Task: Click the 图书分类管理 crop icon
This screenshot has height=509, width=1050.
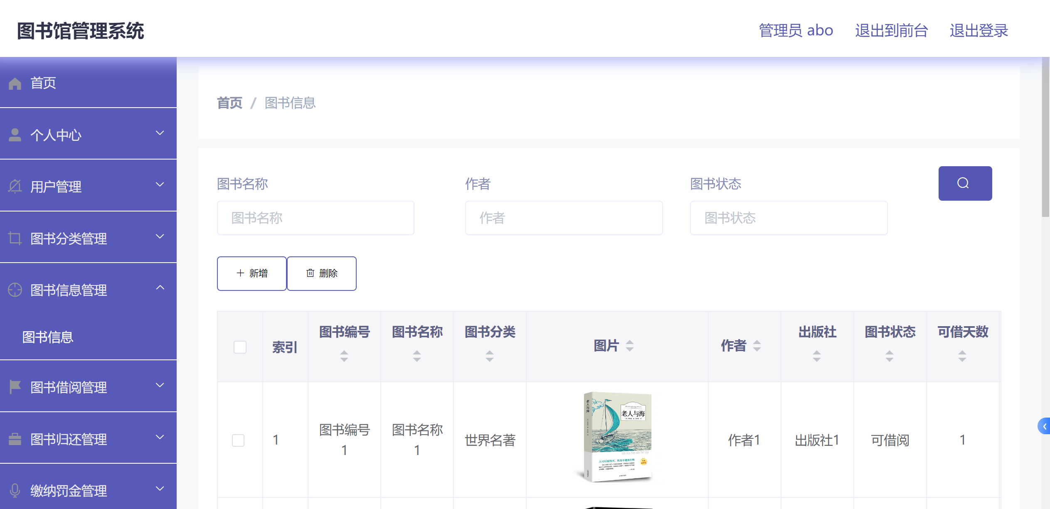Action: click(x=15, y=237)
